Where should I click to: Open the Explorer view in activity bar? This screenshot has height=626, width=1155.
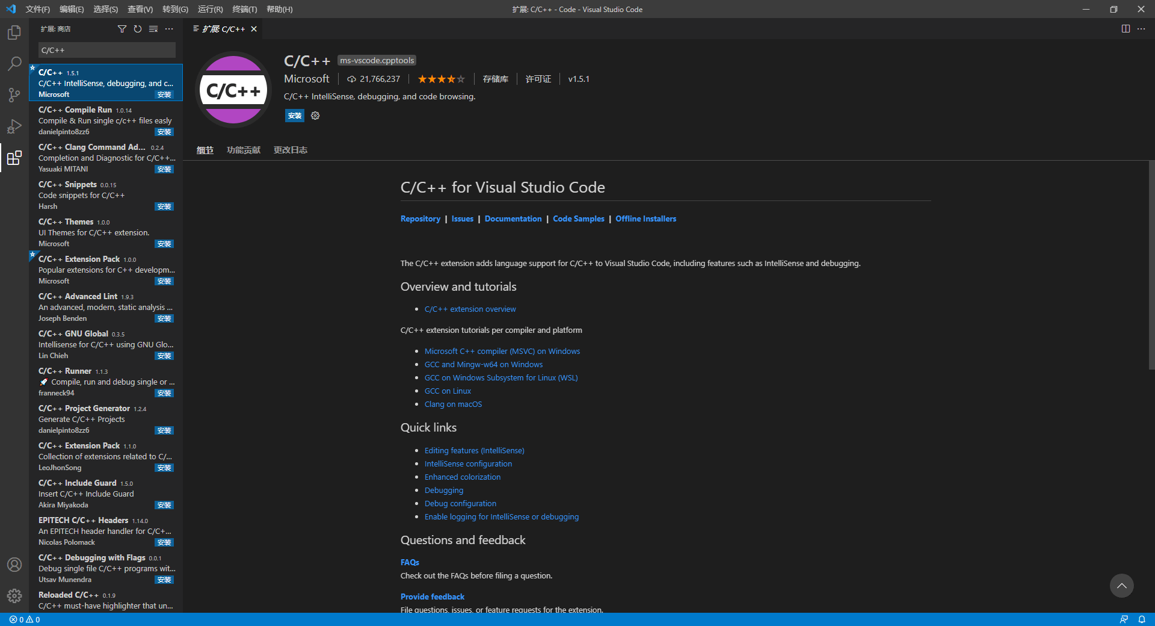[14, 33]
